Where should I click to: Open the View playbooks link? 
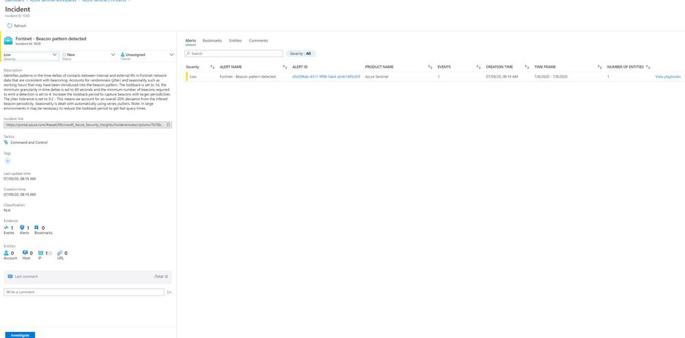tap(668, 77)
